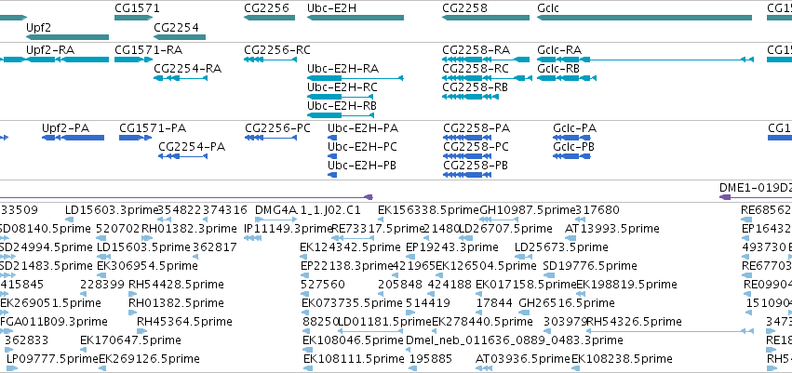Click the CG2258-PA protein label
The height and width of the screenshot is (373, 792).
[x=476, y=128]
